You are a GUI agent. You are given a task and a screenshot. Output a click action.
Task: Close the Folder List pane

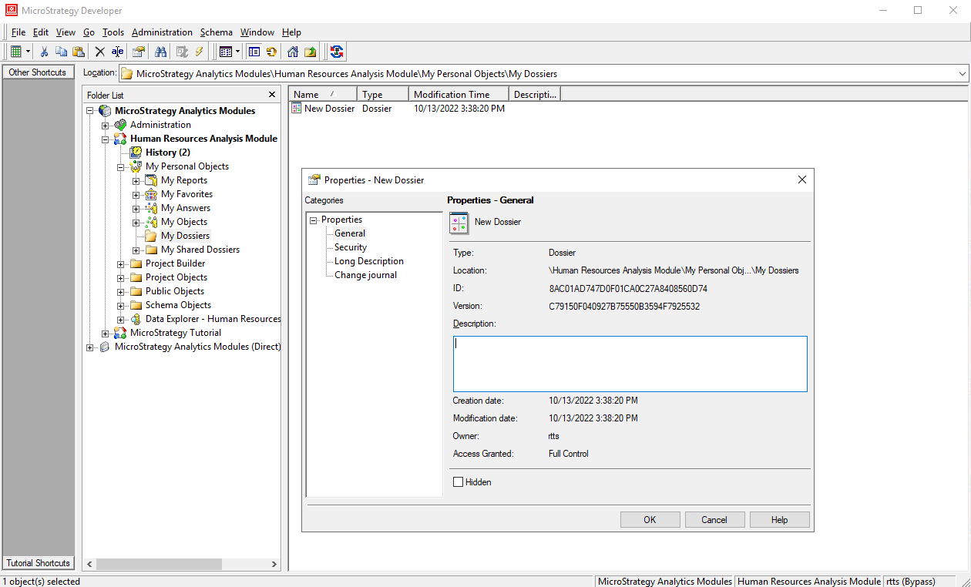[x=271, y=95]
